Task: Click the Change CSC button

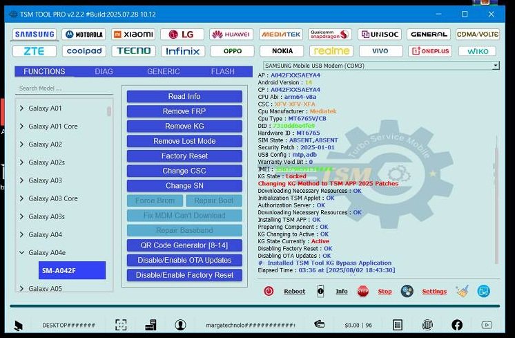Action: tap(184, 171)
